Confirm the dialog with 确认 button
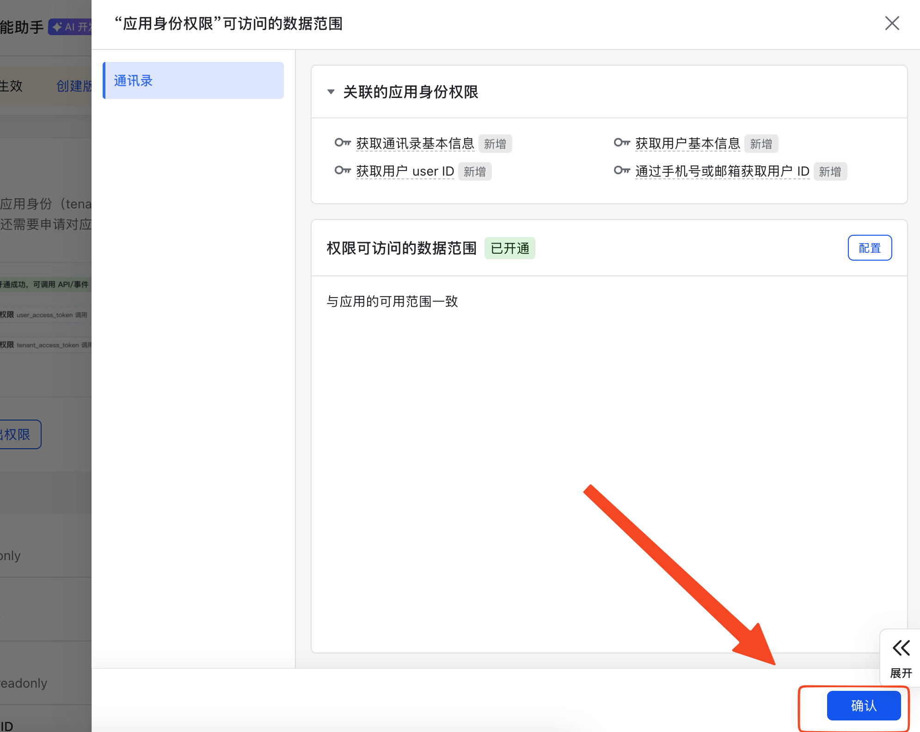The image size is (920, 732). coord(864,706)
